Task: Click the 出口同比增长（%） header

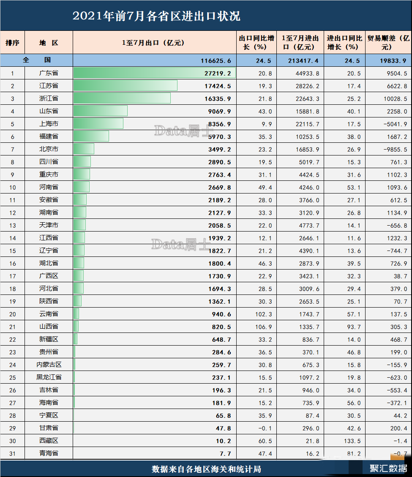Action: (x=256, y=43)
